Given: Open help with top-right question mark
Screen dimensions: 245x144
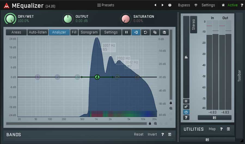Looking at the screenshot, I should (x=242, y=5).
